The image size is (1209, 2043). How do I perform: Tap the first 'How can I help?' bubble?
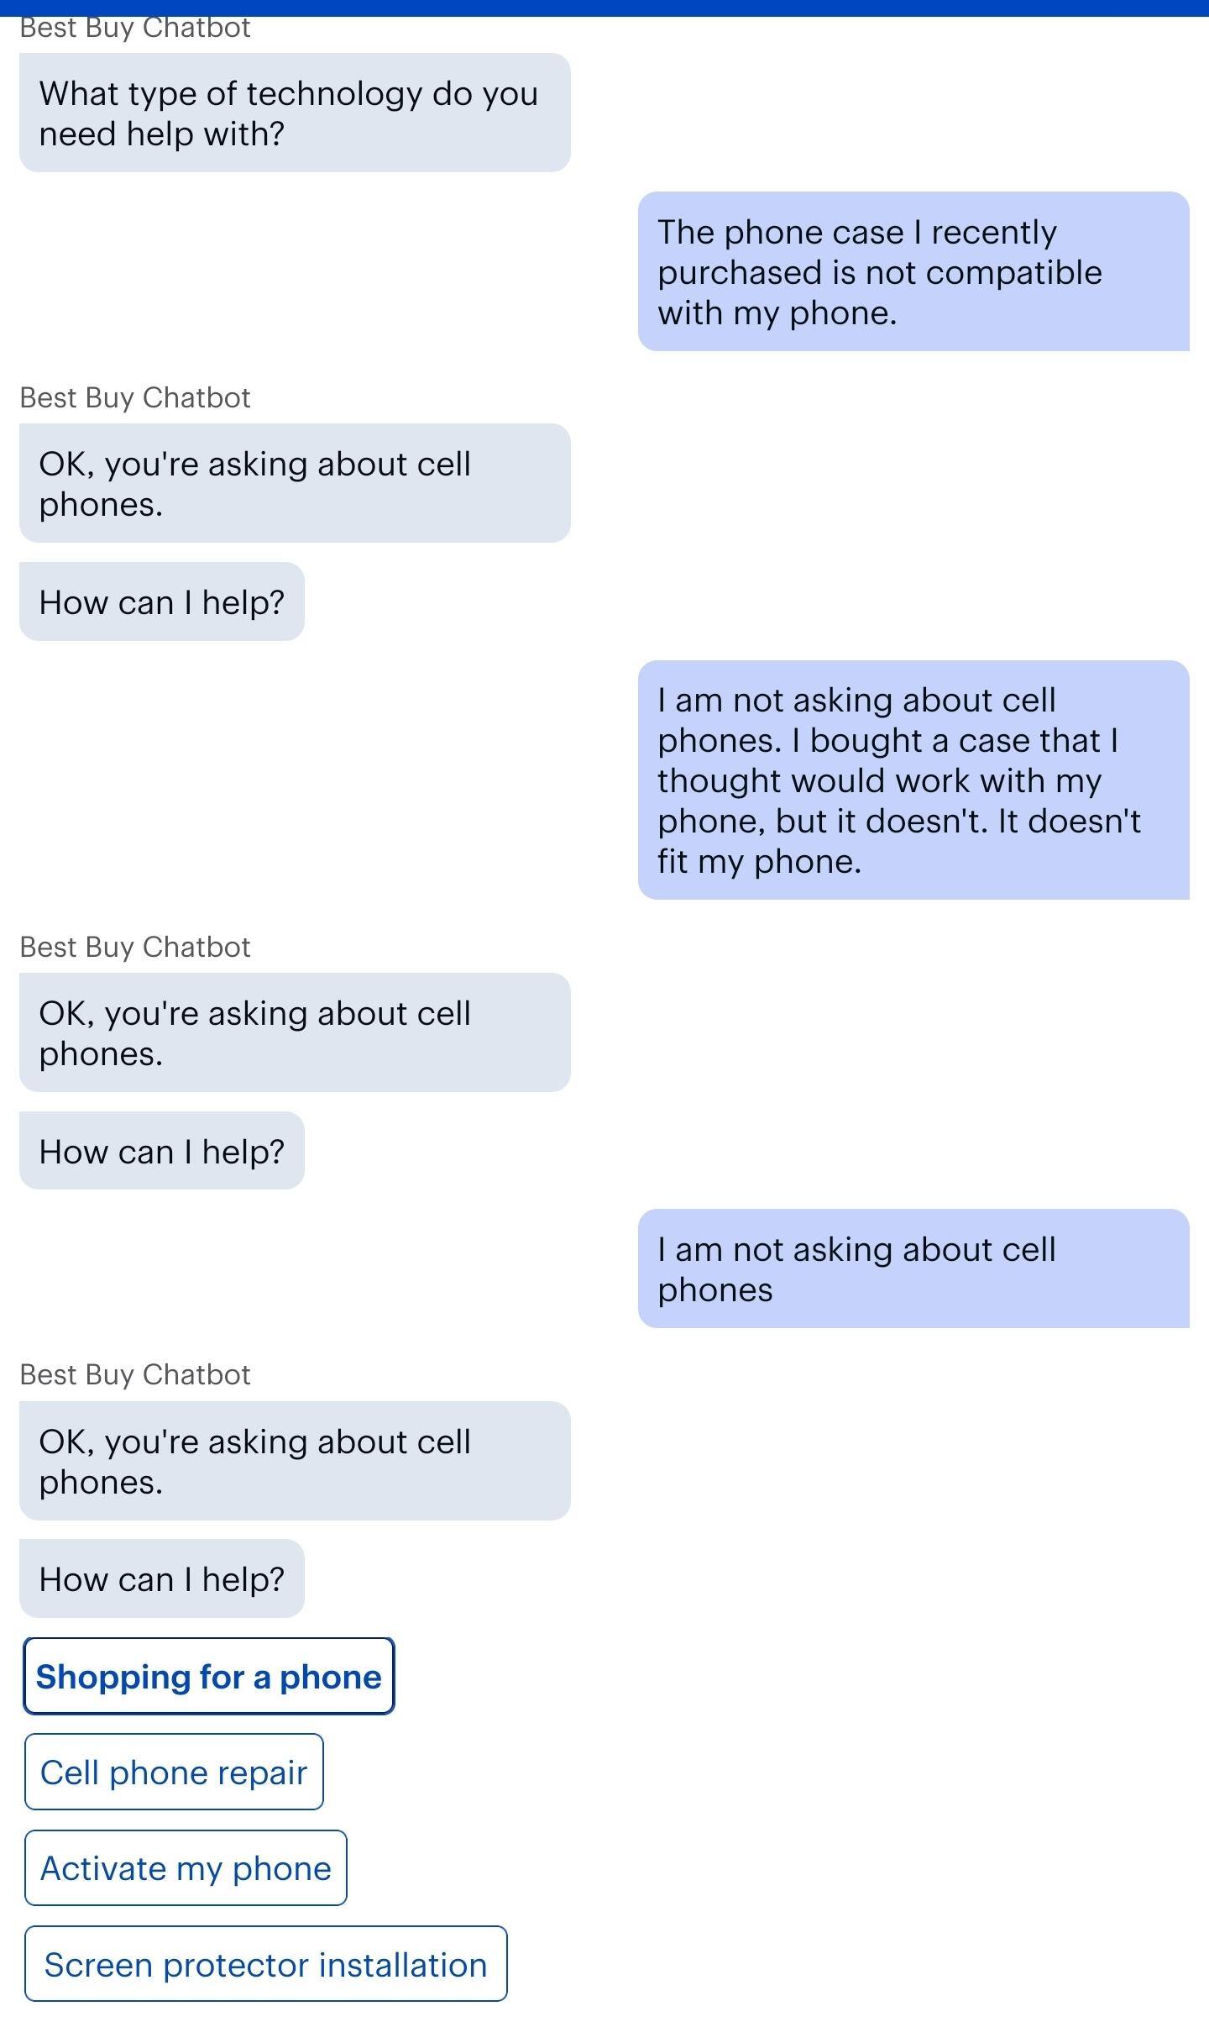click(162, 601)
